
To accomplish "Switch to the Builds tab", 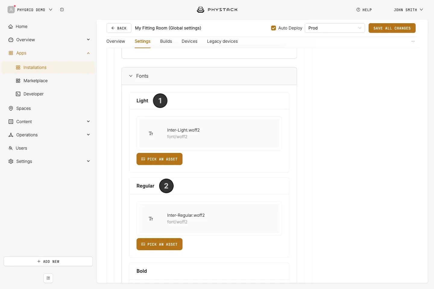I will 166,41.
